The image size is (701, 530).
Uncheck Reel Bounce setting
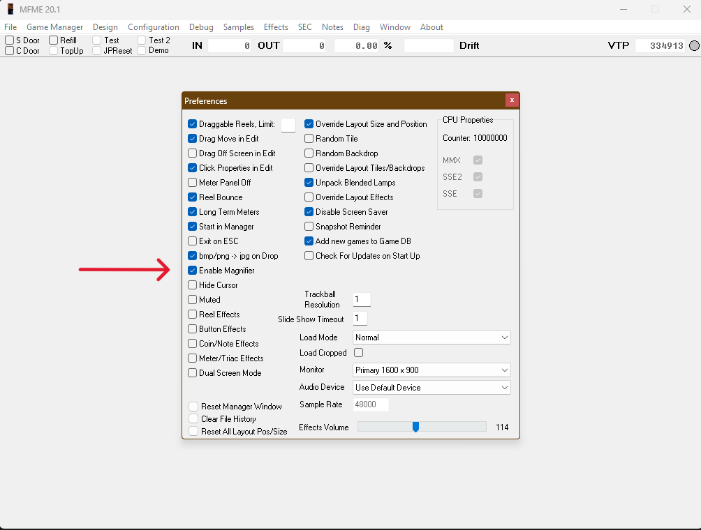193,197
